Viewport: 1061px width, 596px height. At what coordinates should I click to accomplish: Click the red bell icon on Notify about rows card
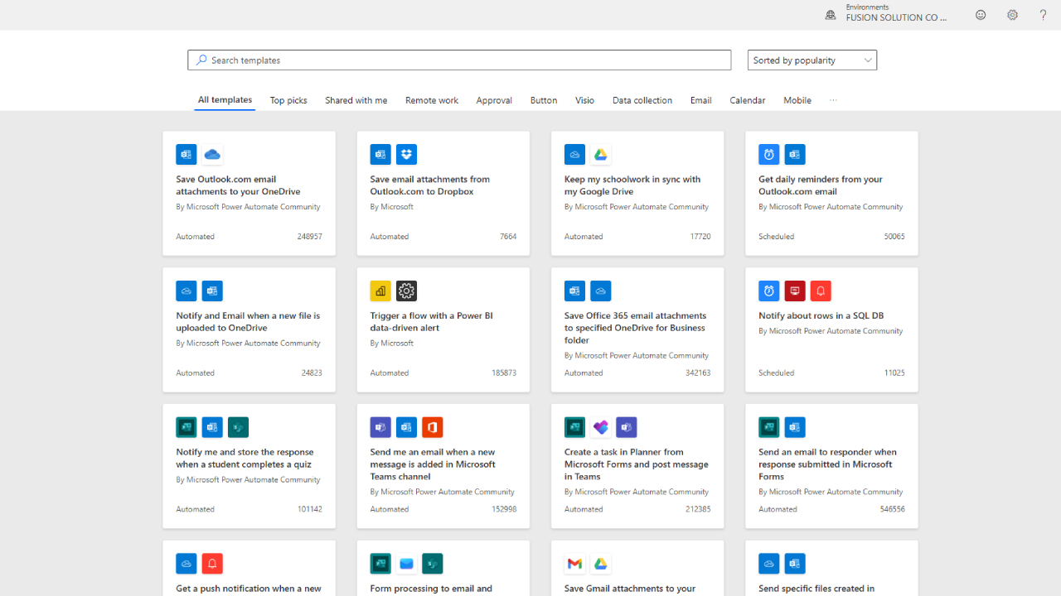[821, 291]
